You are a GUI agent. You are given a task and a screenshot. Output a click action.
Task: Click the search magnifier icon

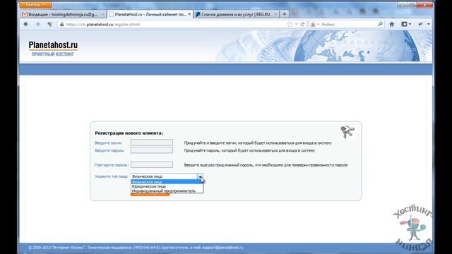380,25
